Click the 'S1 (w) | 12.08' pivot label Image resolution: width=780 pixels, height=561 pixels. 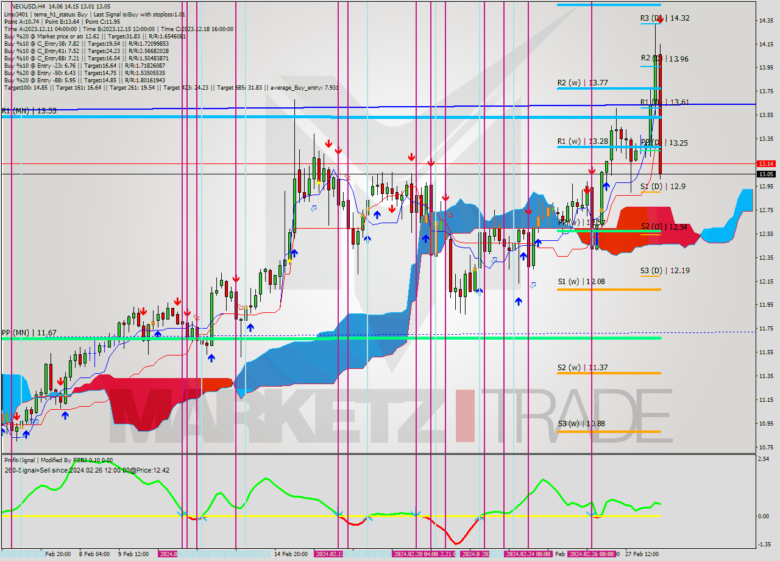583,282
